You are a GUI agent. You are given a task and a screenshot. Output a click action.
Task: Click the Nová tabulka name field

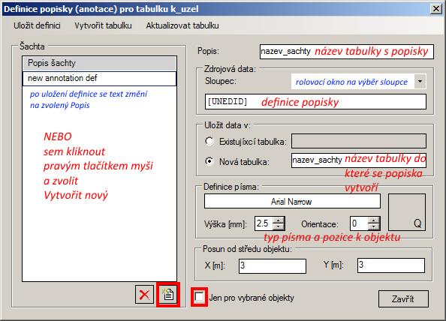(359, 160)
